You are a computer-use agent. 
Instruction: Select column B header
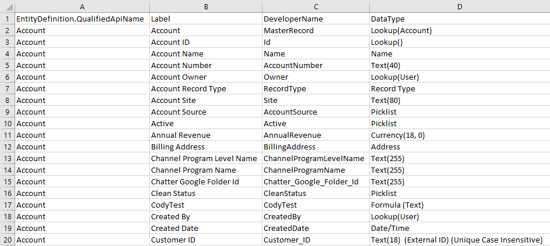click(x=206, y=6)
